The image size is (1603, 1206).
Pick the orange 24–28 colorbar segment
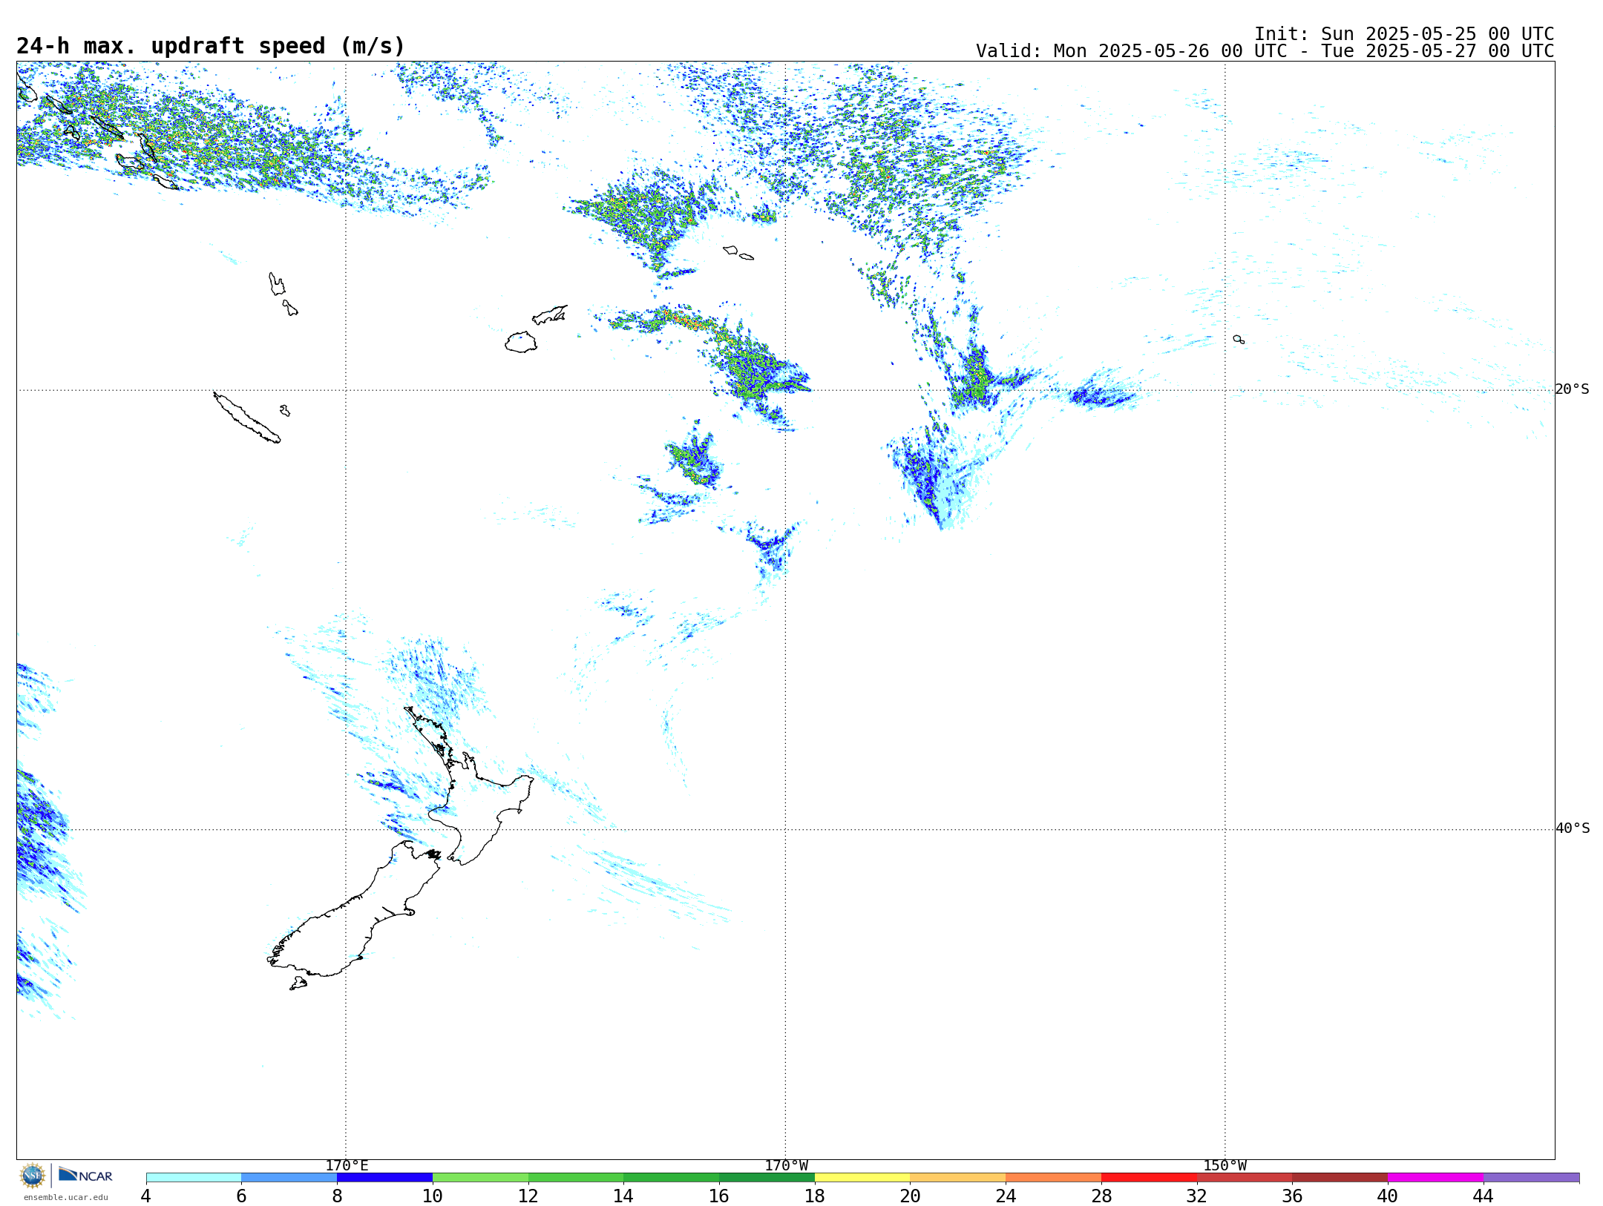[x=1054, y=1177]
